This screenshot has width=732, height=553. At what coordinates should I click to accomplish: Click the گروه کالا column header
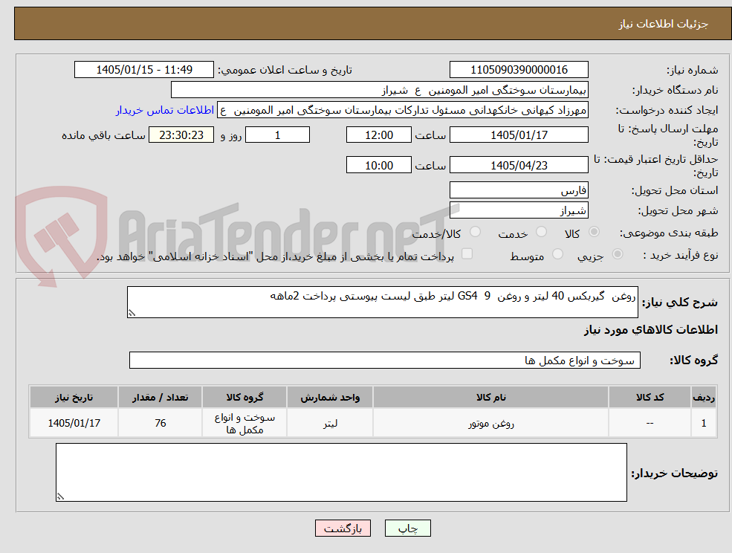click(x=244, y=397)
